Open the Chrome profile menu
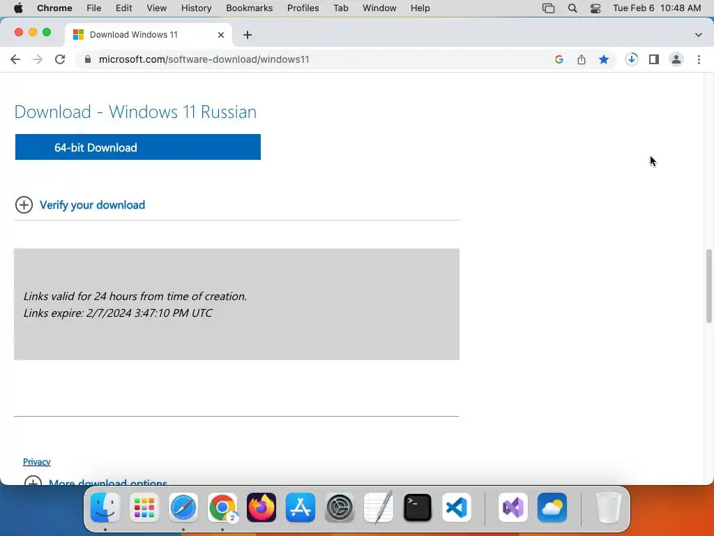This screenshot has height=536, width=714. 676,59
